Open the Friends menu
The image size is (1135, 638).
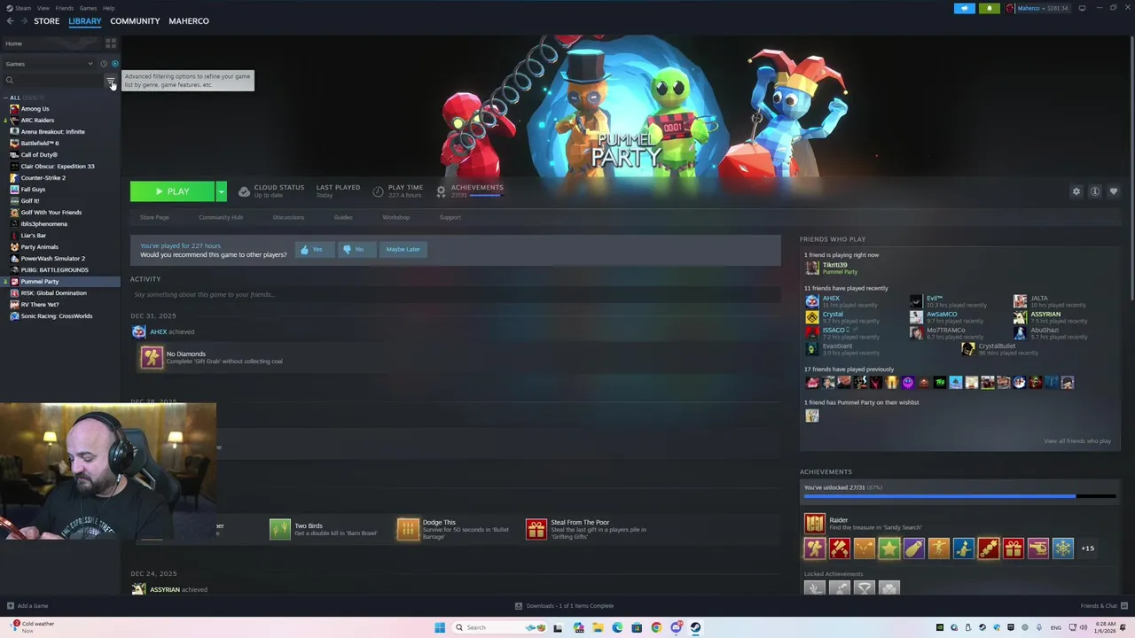[x=65, y=8]
